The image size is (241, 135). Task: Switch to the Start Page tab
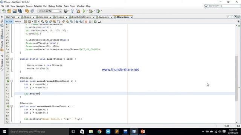[10, 17]
